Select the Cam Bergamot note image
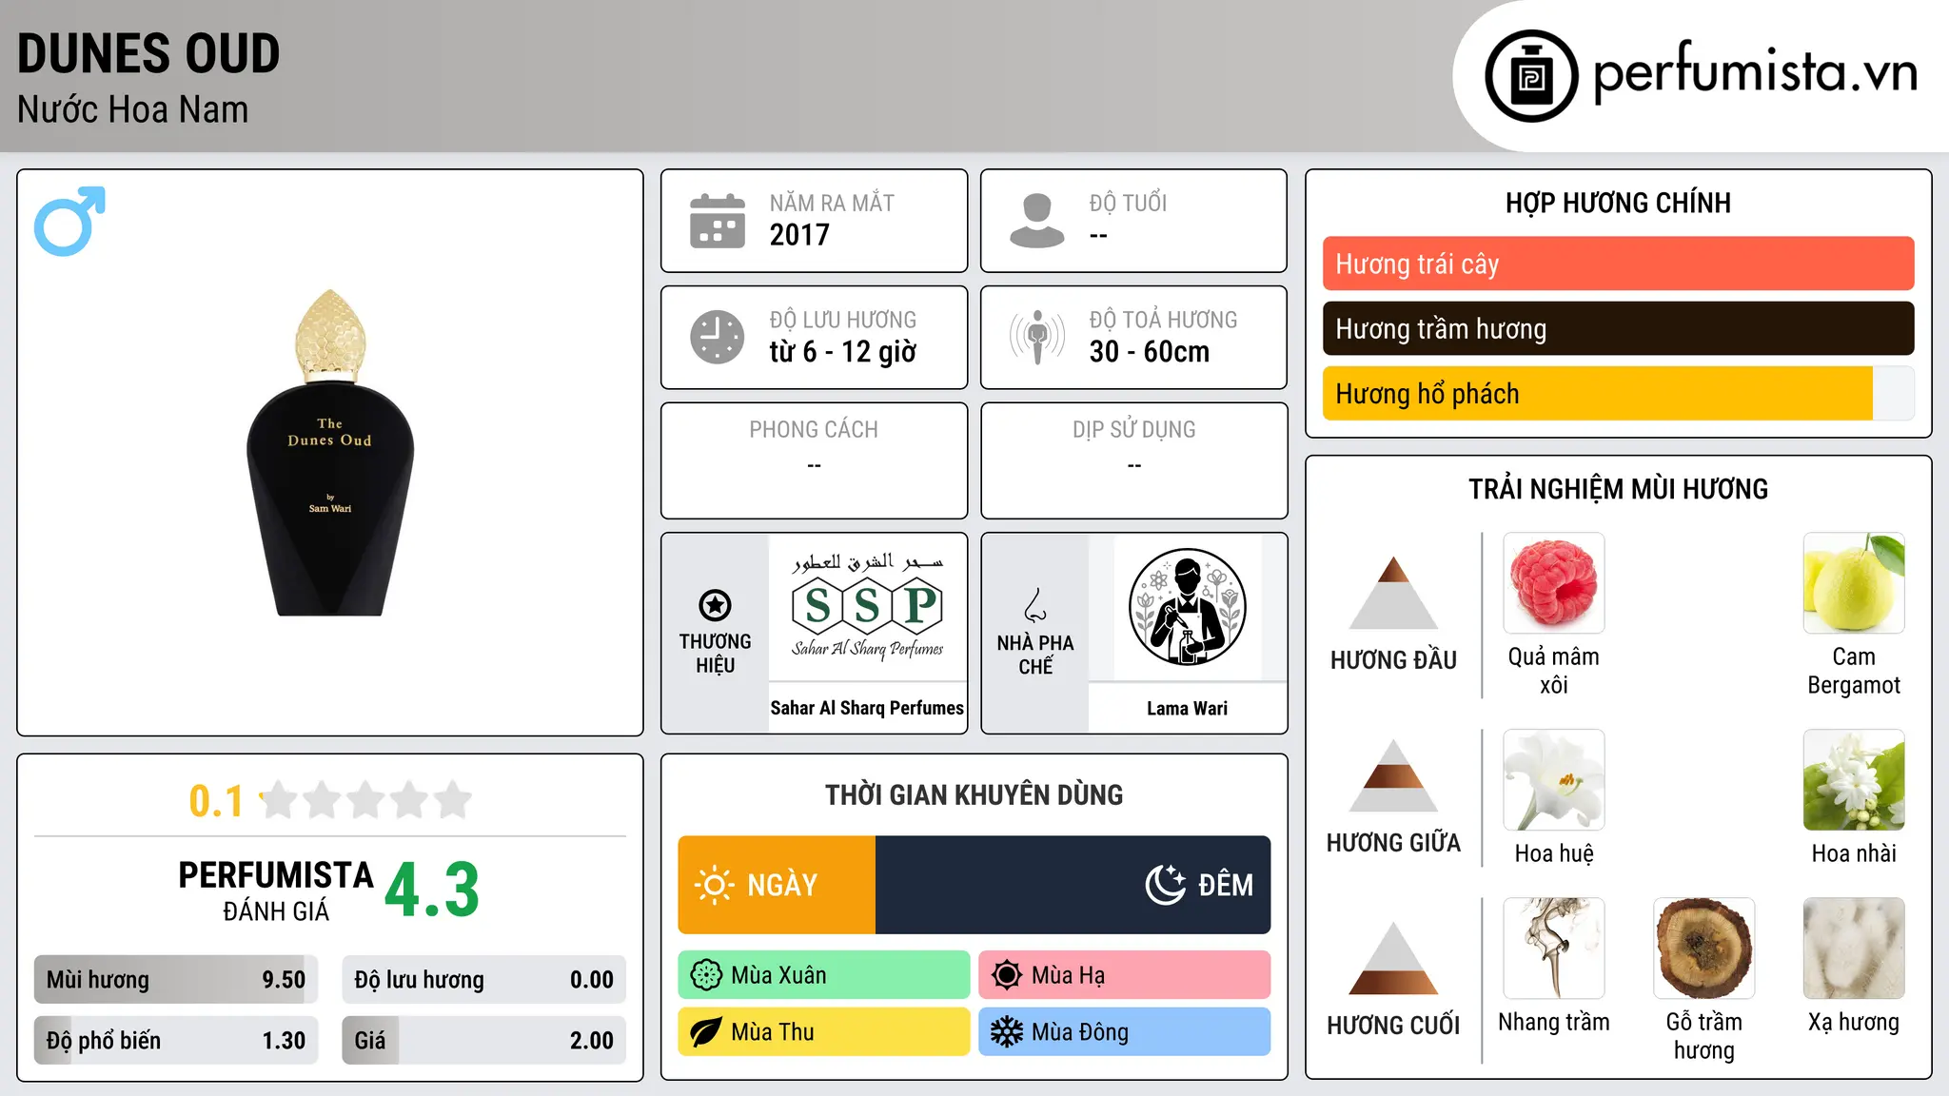Image resolution: width=1949 pixels, height=1096 pixels. pos(1854,583)
